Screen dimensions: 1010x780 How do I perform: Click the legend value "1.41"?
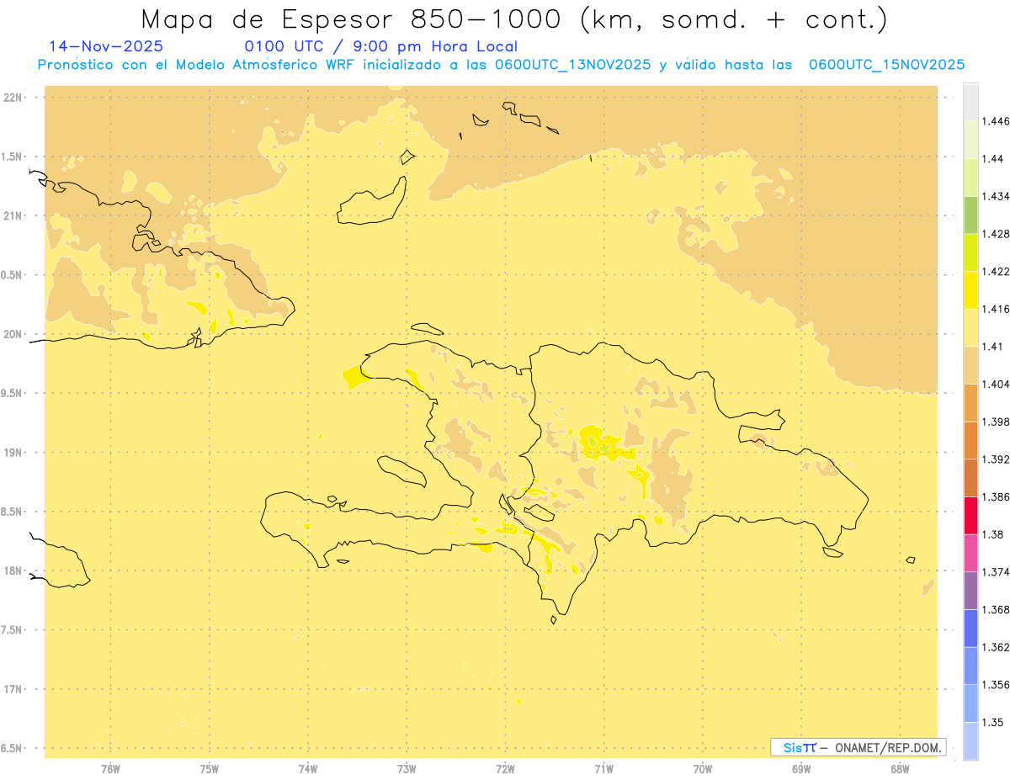(992, 346)
